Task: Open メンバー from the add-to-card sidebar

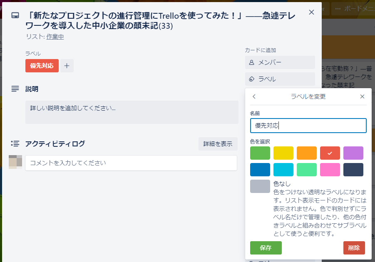Action: coord(280,62)
